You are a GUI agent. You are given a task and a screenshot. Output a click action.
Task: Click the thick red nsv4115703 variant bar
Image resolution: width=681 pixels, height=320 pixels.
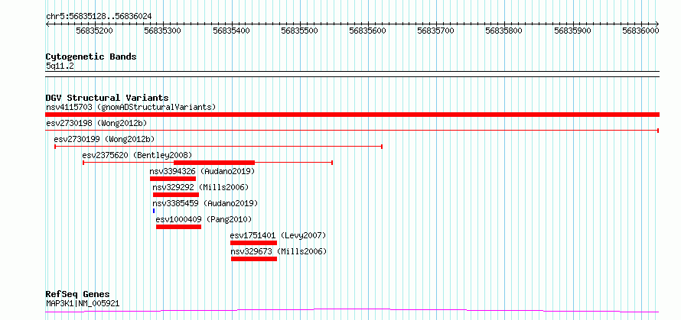pyautogui.click(x=352, y=115)
